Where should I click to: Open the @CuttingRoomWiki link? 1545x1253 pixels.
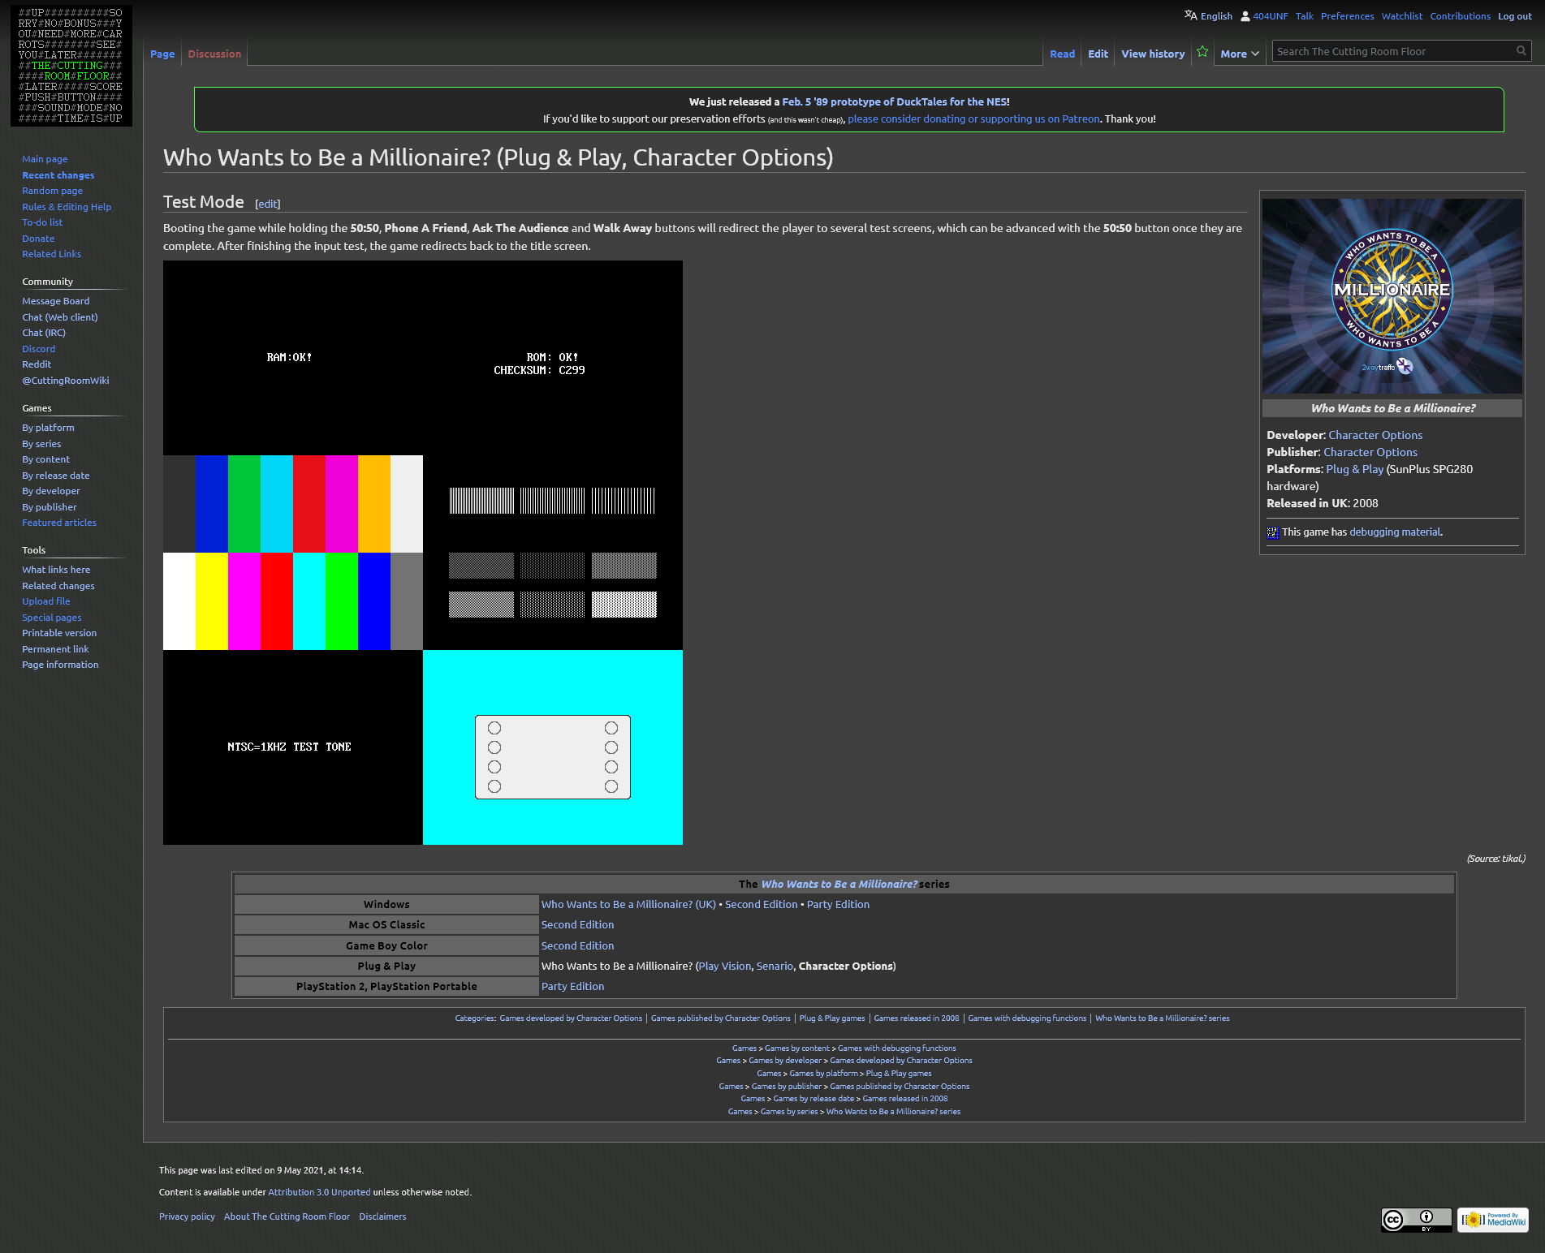pyautogui.click(x=65, y=381)
